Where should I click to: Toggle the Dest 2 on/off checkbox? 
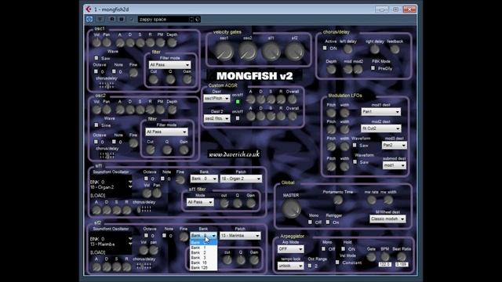[238, 118]
